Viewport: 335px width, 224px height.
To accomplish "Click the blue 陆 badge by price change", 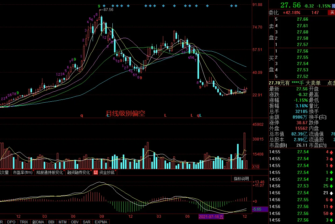I will 333,6.
